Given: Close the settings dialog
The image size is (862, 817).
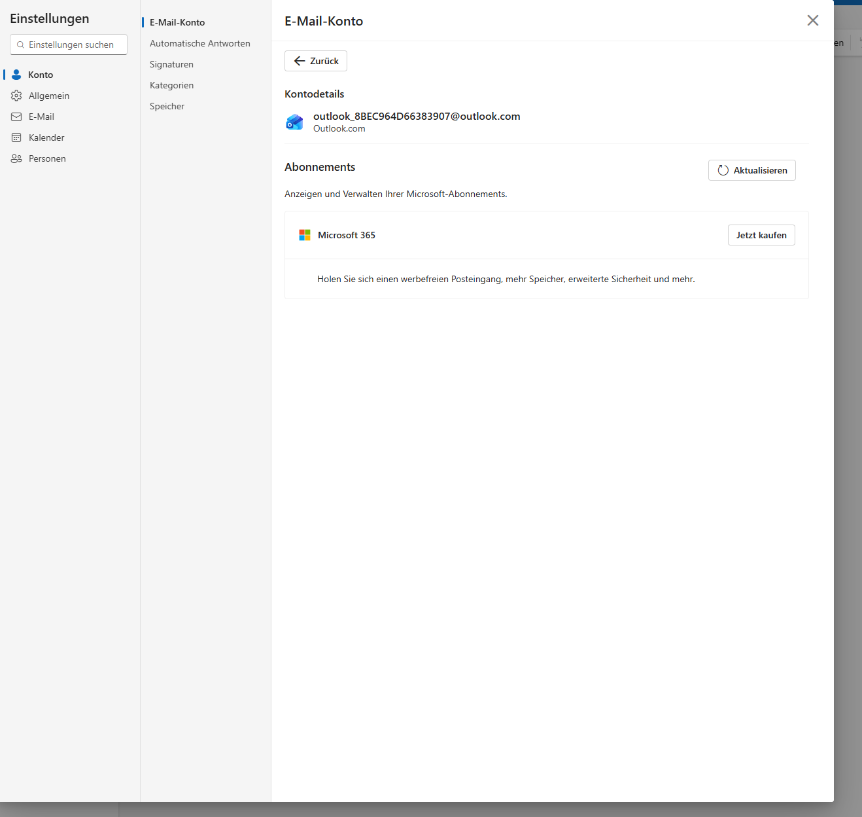Looking at the screenshot, I should pos(813,20).
